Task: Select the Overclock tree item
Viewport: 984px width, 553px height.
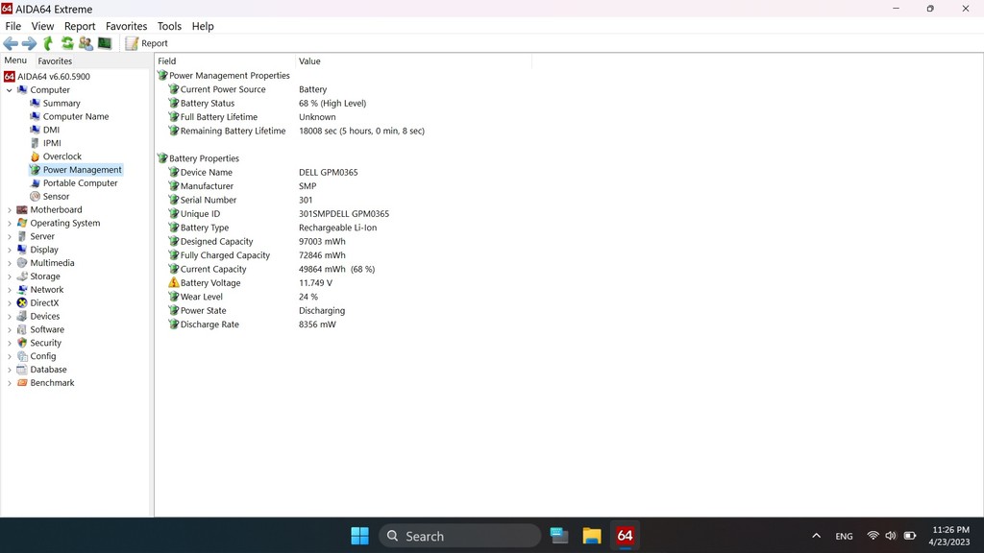Action: click(61, 156)
